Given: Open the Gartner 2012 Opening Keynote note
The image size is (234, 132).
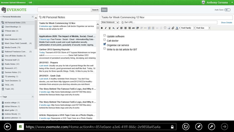Looking at the screenshot, I should [x=67, y=54].
